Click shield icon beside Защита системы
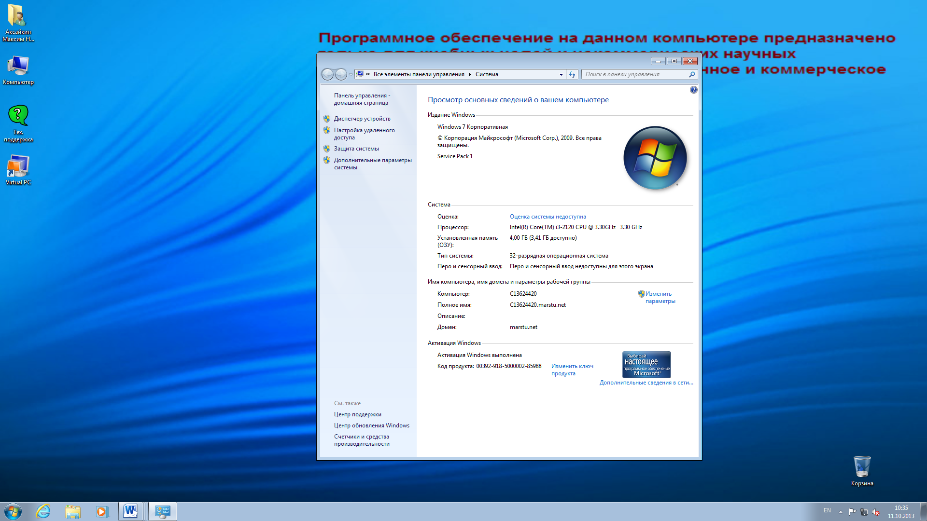The image size is (927, 521). click(327, 149)
